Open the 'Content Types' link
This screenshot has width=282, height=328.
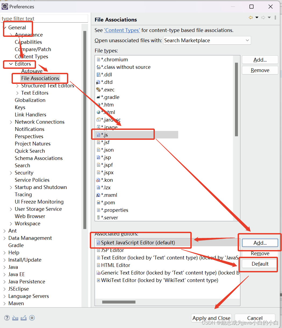pos(122,30)
